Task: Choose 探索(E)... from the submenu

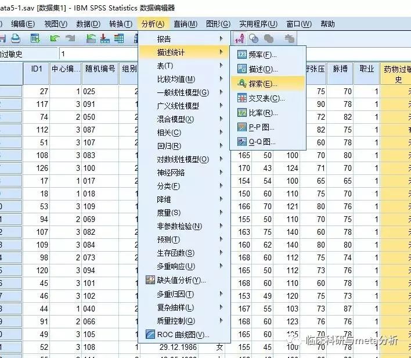Action: point(268,84)
